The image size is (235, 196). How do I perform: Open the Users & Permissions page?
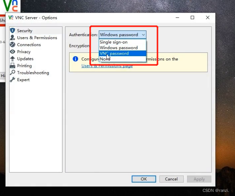37,38
